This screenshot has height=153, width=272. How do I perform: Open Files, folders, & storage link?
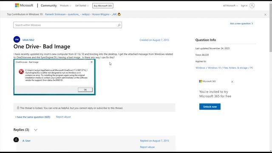point(235,68)
